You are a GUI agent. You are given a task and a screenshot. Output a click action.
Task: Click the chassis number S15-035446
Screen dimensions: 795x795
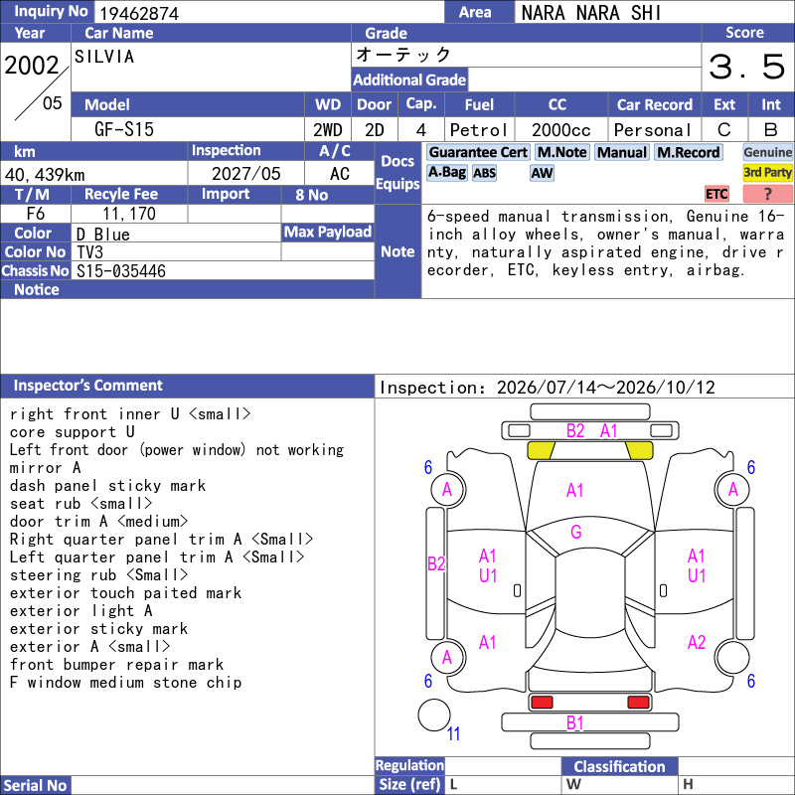click(121, 271)
